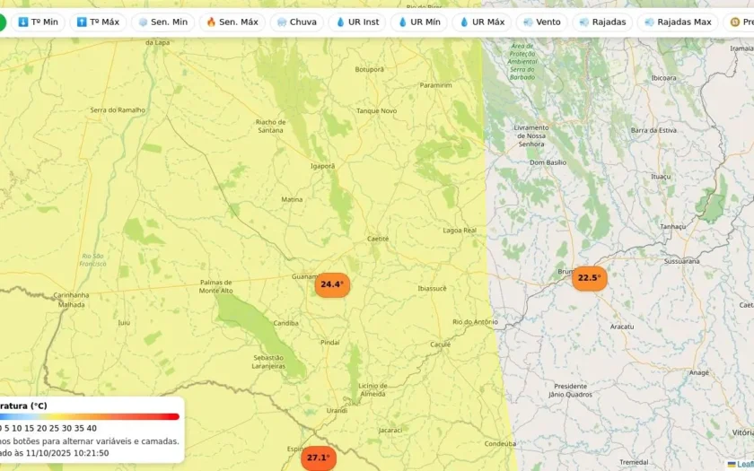Click the Palmas de Monte Alto label
The width and height of the screenshot is (754, 471).
216,286
